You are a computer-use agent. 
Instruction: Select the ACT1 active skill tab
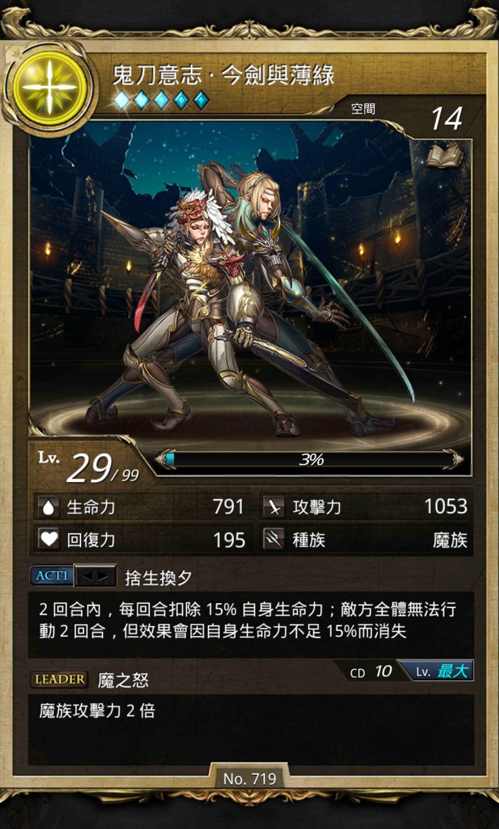point(52,576)
